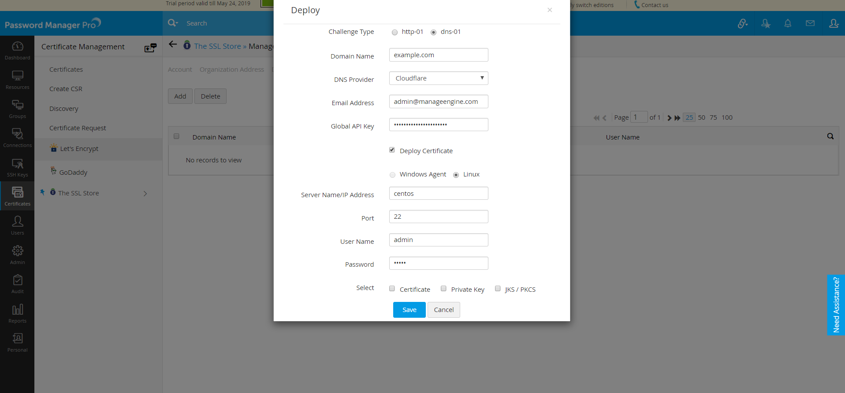The width and height of the screenshot is (845, 393).
Task: Go to the last page arrow
Action: pyautogui.click(x=677, y=118)
